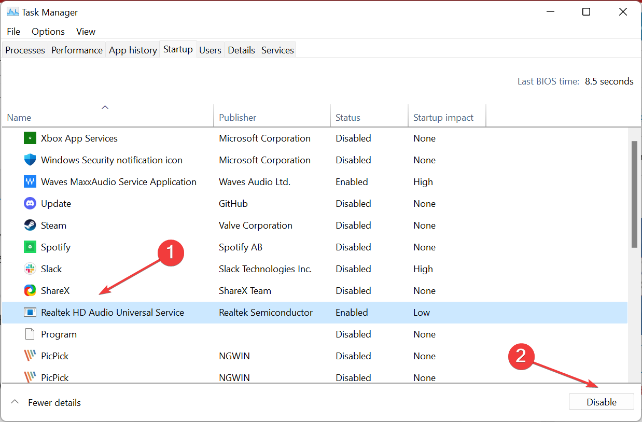Go to the App history tab
Viewport: 642px width, 422px height.
(133, 50)
